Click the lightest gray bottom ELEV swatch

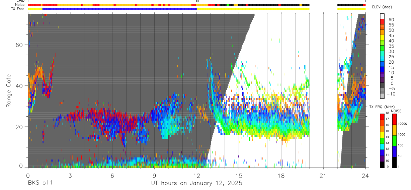tap(382, 96)
